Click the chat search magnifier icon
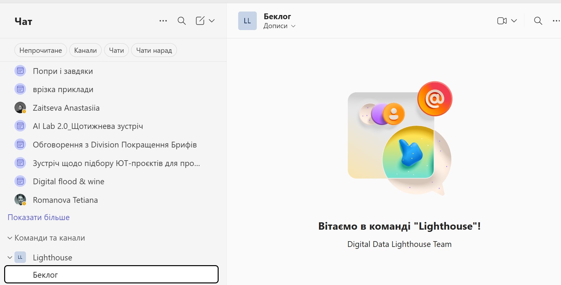 pyautogui.click(x=182, y=21)
